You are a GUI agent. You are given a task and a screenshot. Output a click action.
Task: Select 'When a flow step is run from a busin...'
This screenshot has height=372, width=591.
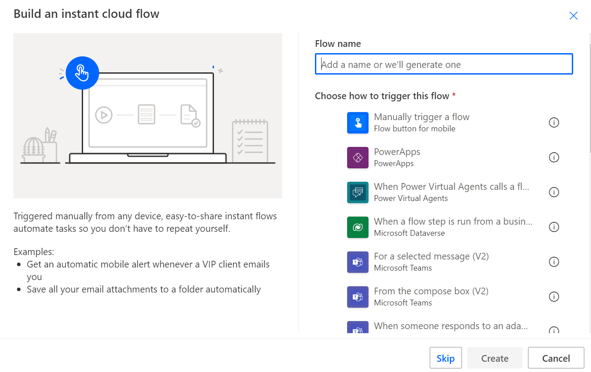pyautogui.click(x=453, y=222)
